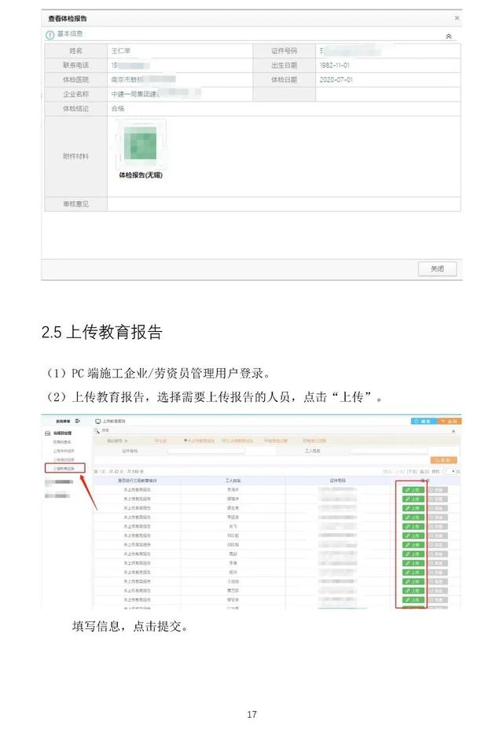
Task: Click the 基本信息 info icon
Action: (x=50, y=35)
